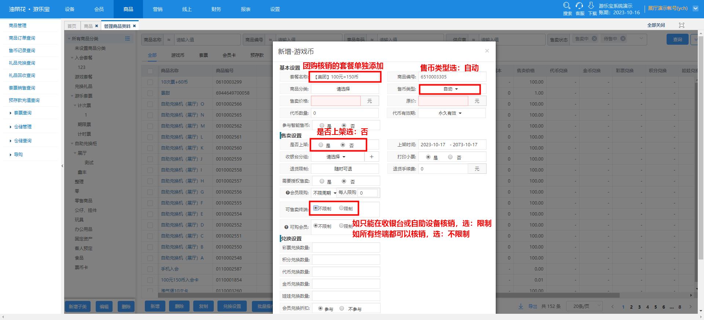Viewport: 704px width, 320px height.
Task: Select 不参与 for 会员兑换折扣
Action: (x=342, y=309)
